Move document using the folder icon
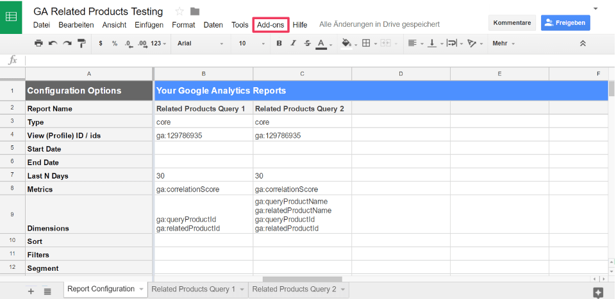The height and width of the screenshot is (299, 616). pos(195,12)
